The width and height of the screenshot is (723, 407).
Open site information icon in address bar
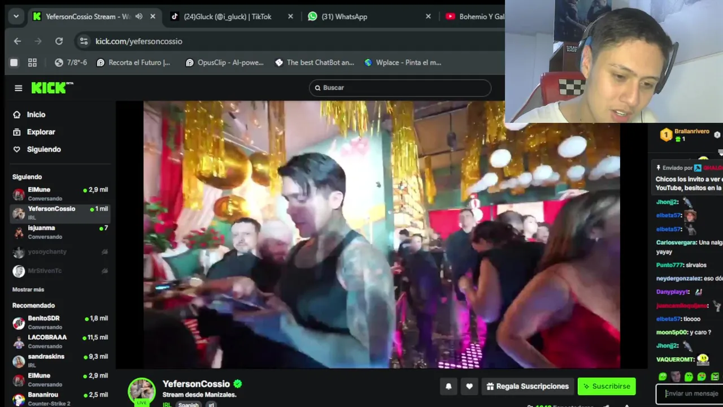[84, 41]
